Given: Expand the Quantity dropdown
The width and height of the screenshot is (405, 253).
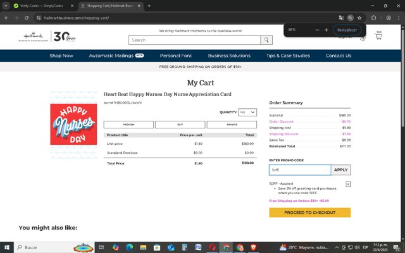Looking at the screenshot, I should click(x=247, y=113).
